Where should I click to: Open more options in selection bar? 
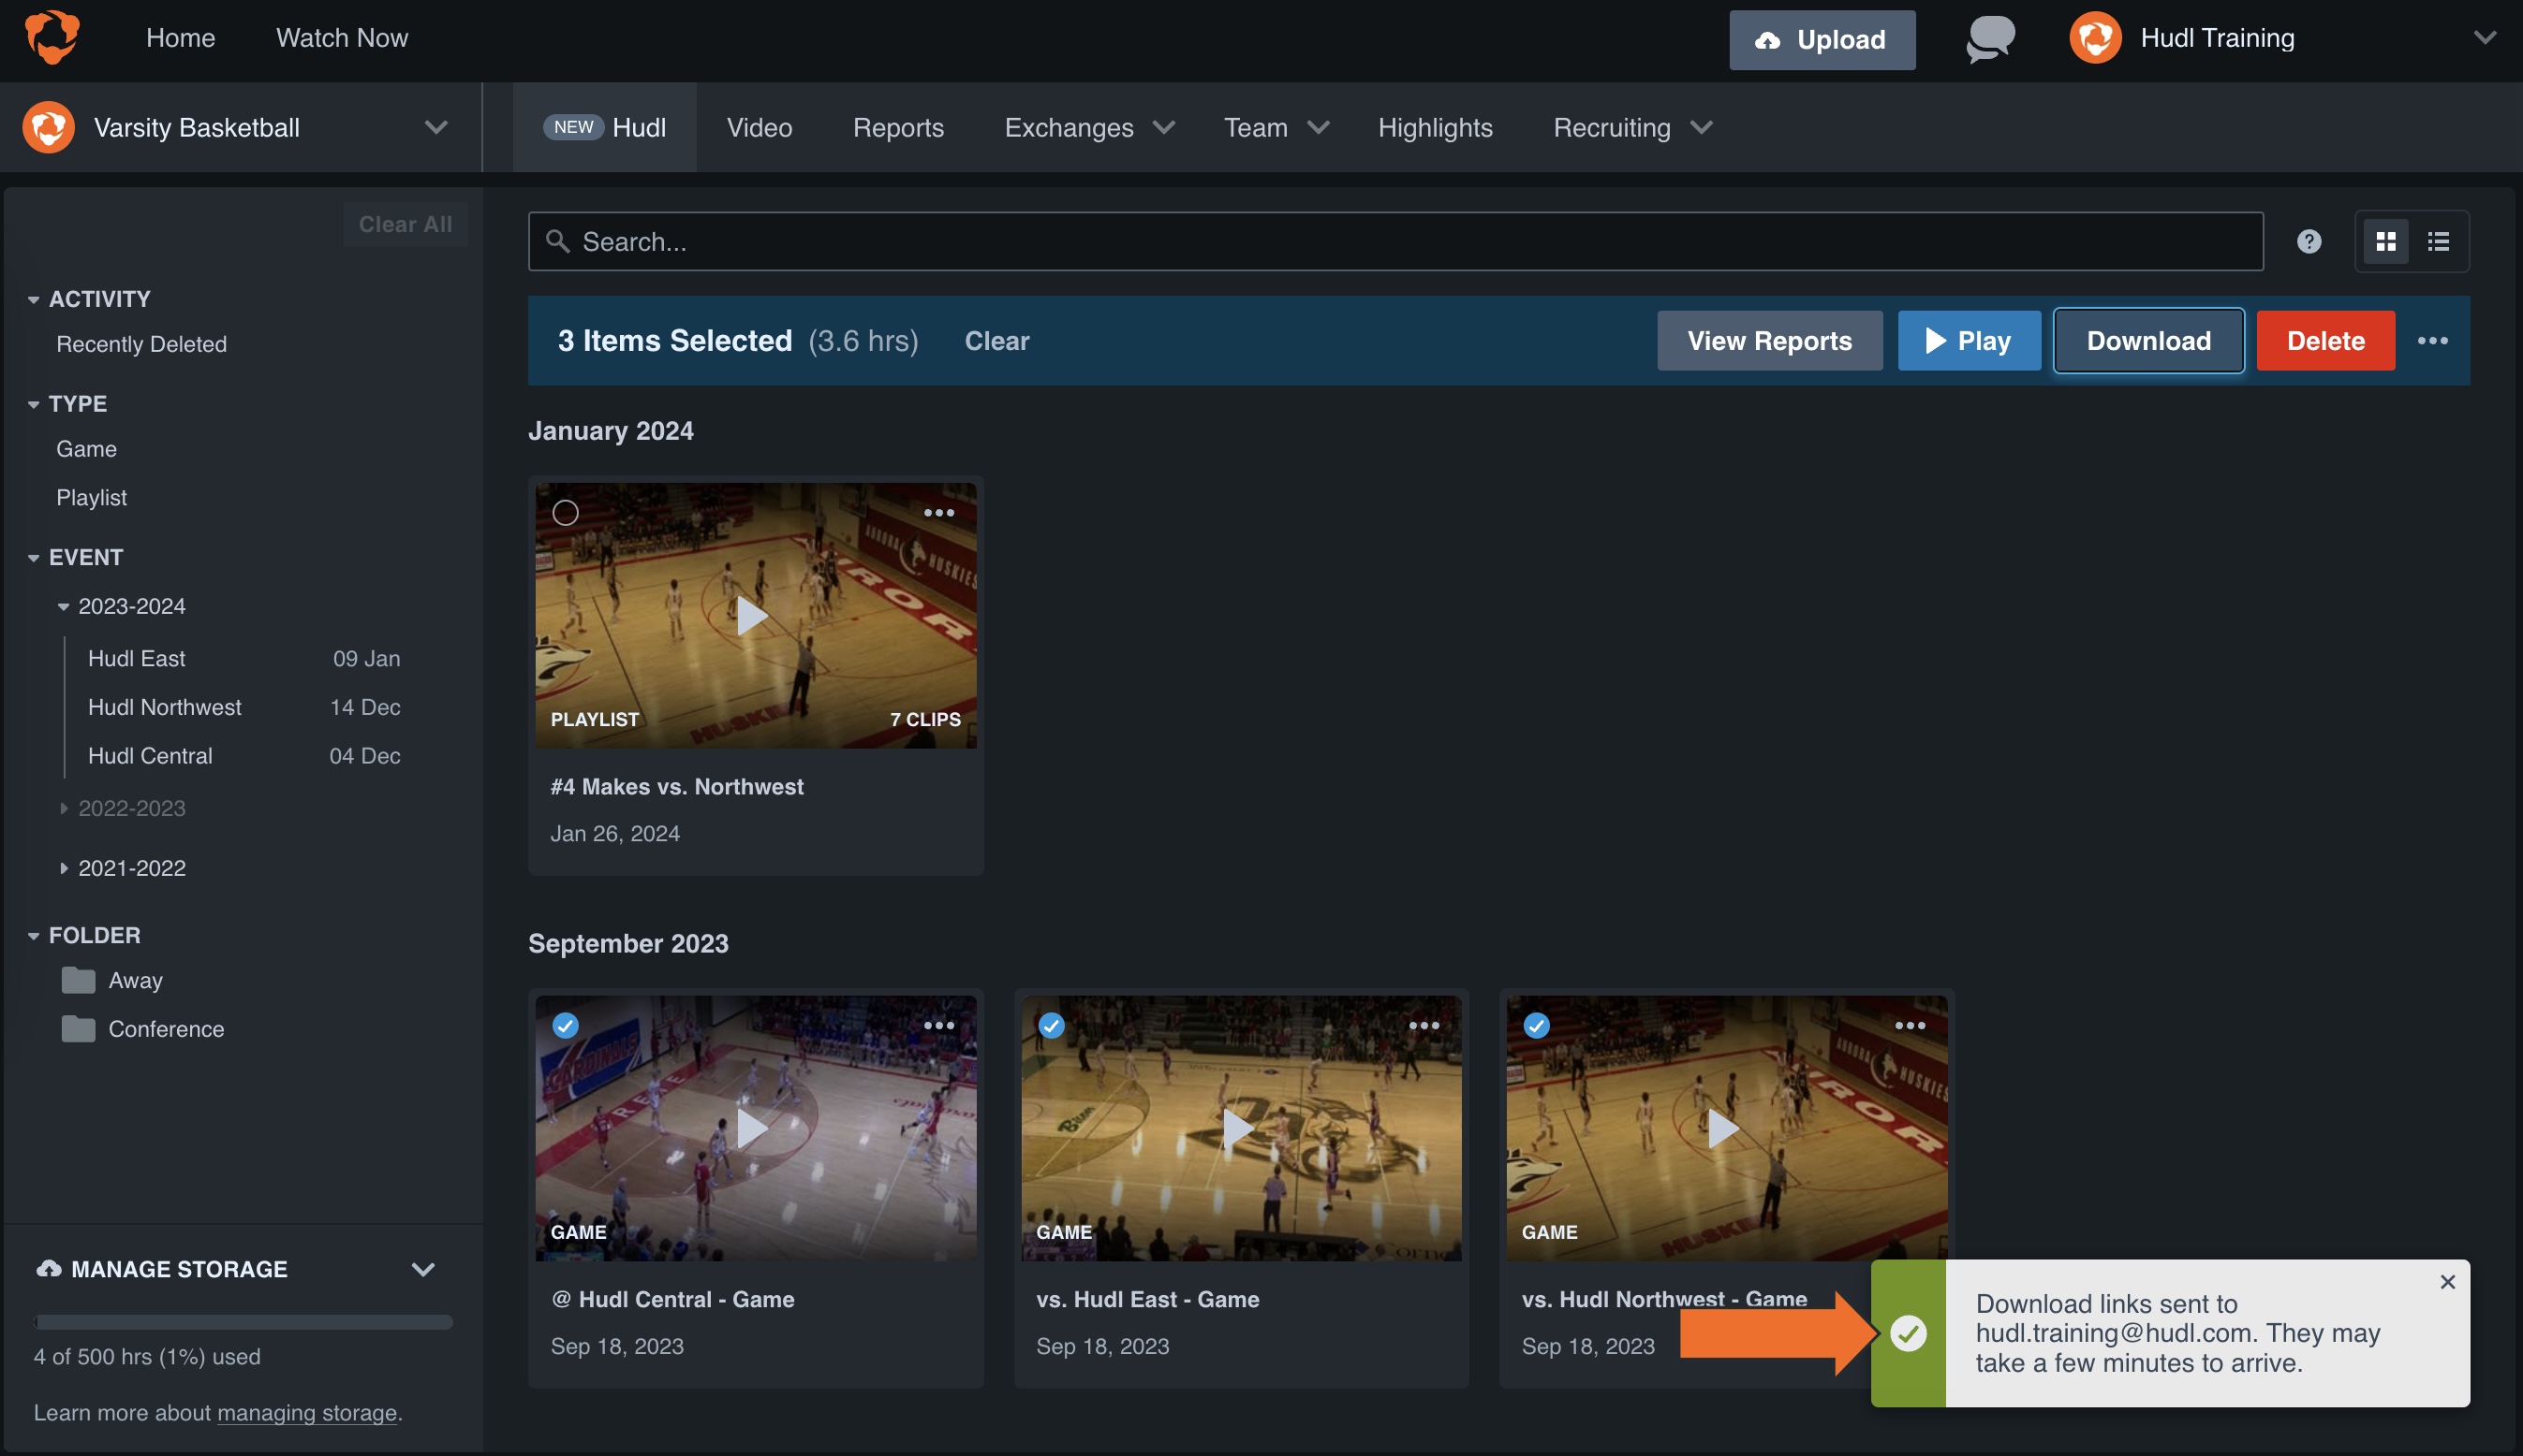tap(2433, 341)
